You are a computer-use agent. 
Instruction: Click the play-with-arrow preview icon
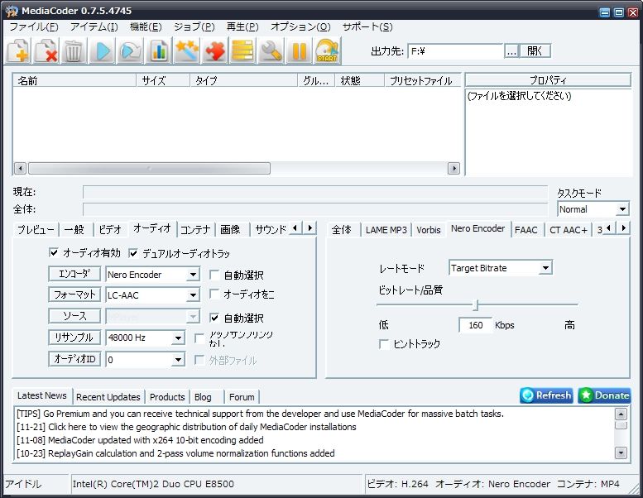(x=130, y=50)
